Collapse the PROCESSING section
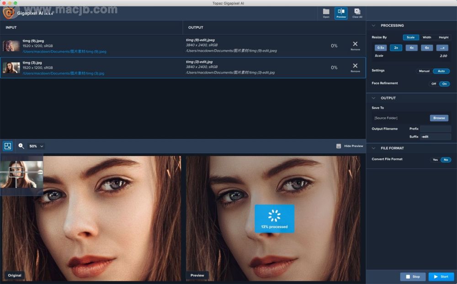457x284 pixels. pos(373,26)
